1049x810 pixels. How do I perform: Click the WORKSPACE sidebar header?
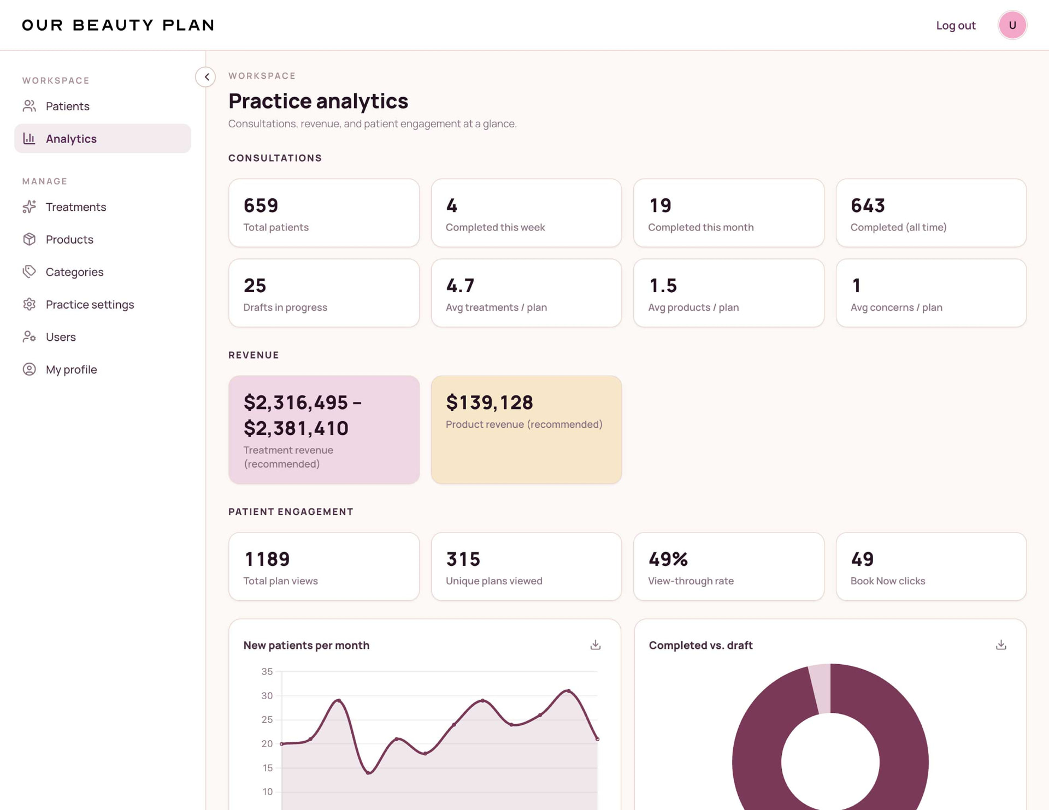pos(56,80)
